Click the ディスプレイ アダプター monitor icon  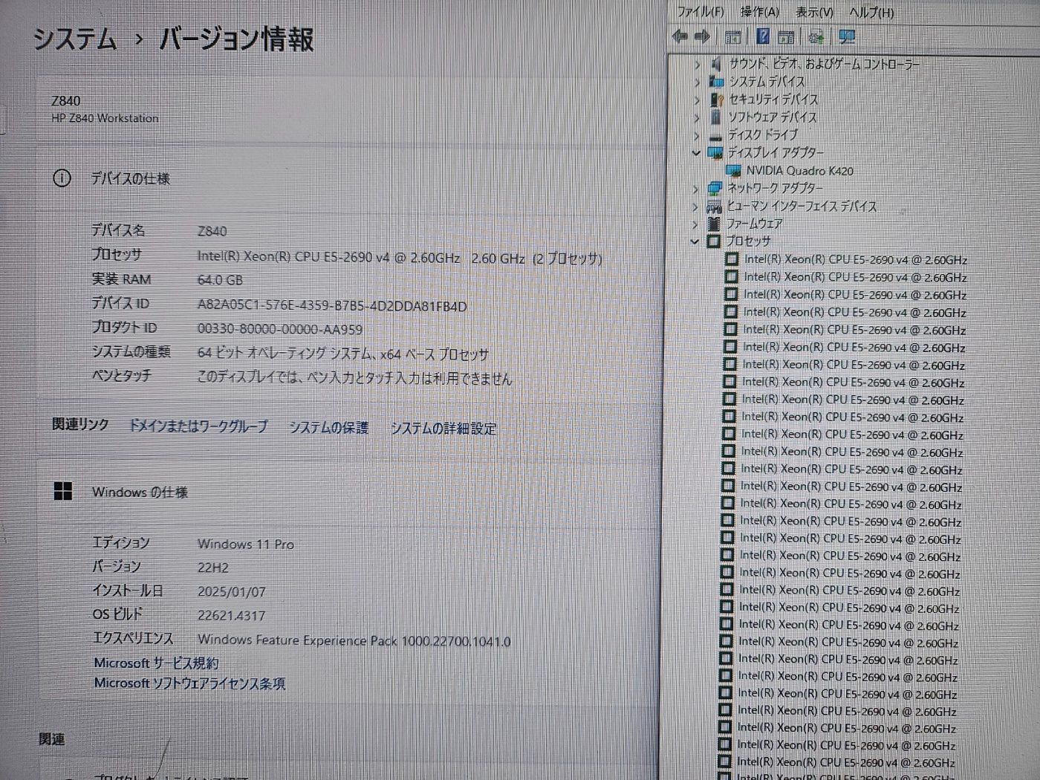pos(715,153)
